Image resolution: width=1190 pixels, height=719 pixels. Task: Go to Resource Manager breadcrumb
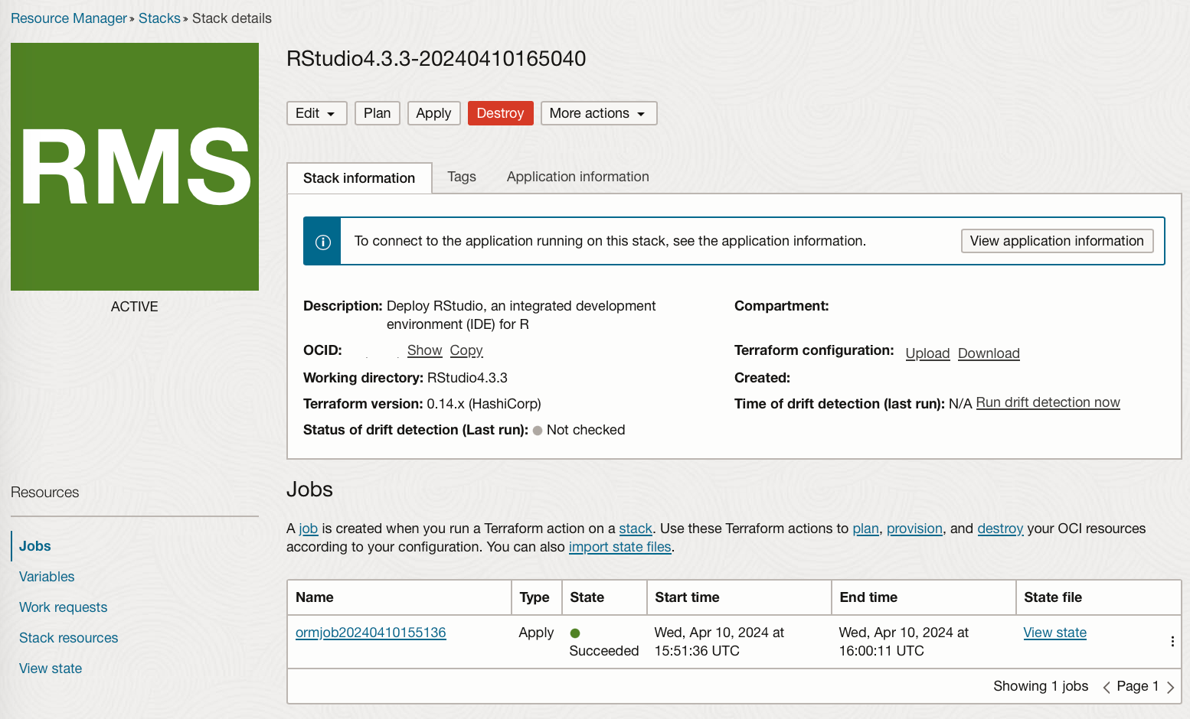(x=69, y=18)
